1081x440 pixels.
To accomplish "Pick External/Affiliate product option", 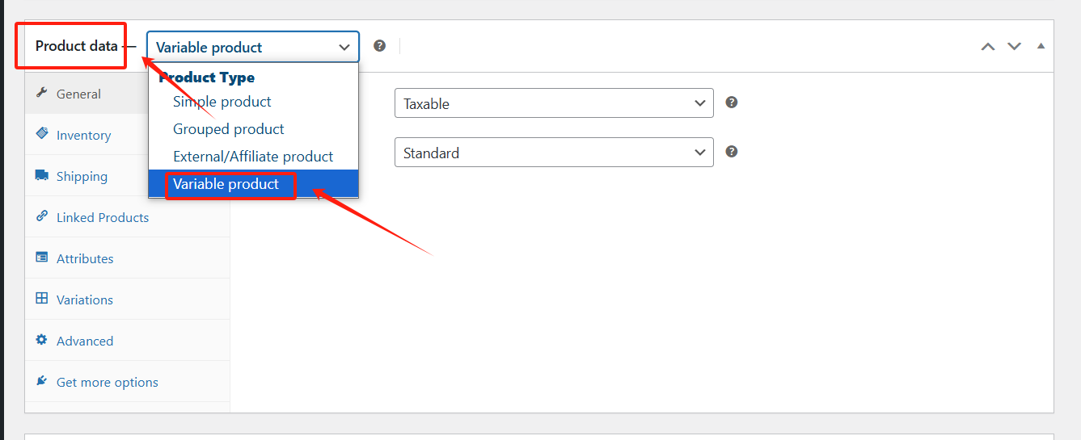I will [253, 157].
